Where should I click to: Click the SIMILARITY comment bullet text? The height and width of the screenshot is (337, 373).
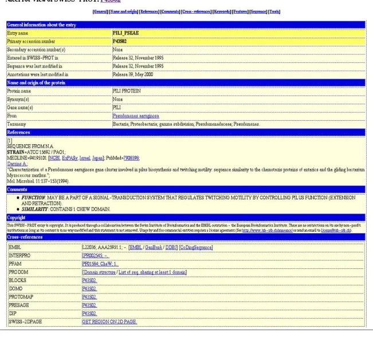(x=66, y=209)
